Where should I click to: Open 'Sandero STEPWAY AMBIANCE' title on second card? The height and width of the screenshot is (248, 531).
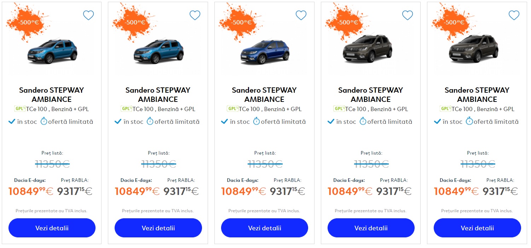[x=158, y=94]
